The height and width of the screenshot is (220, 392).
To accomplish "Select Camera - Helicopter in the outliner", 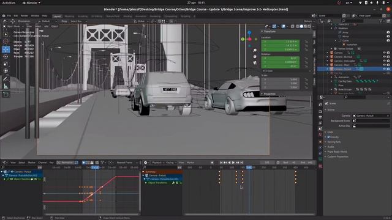I will [344, 61].
